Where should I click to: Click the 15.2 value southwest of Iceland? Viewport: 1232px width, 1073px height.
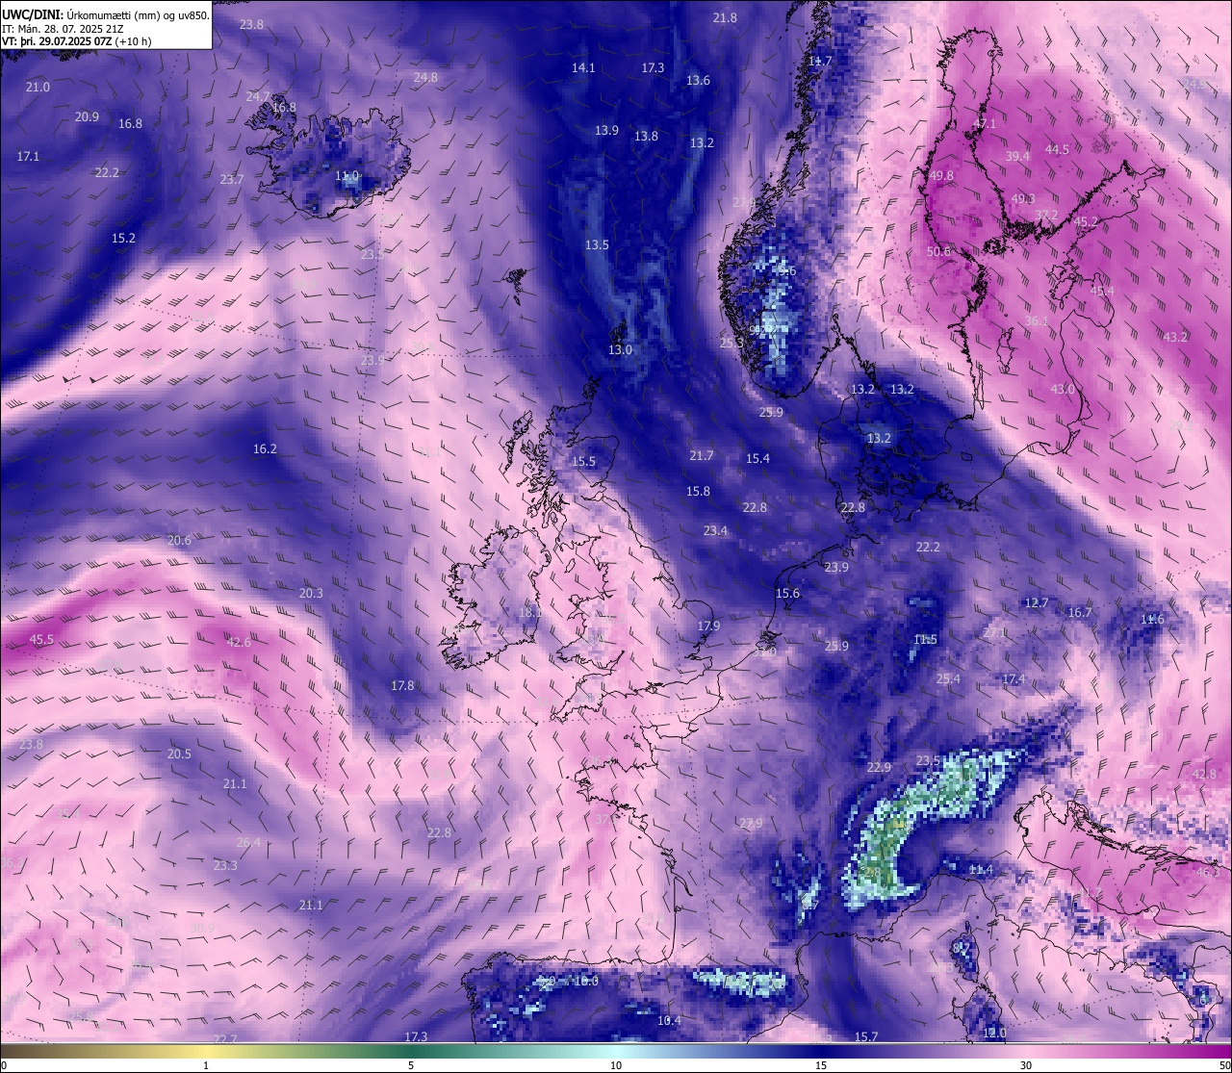pyautogui.click(x=123, y=238)
